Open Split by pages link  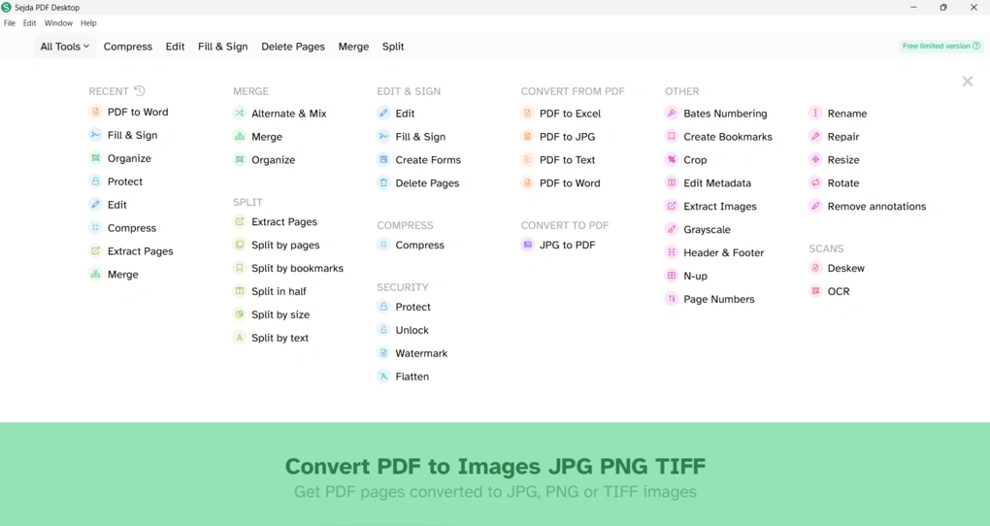pyautogui.click(x=285, y=245)
